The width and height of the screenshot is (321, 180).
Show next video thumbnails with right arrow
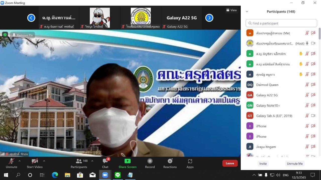click(209, 18)
